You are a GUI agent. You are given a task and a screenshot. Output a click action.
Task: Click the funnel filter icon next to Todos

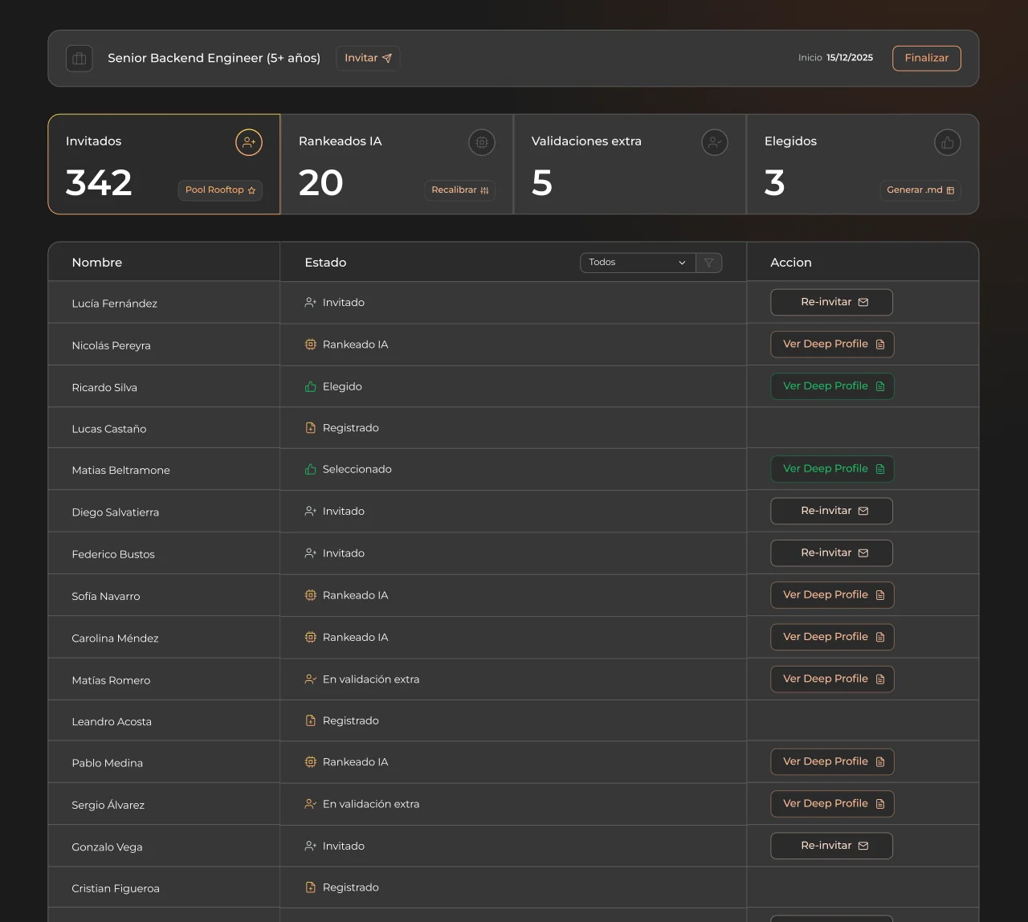[709, 263]
